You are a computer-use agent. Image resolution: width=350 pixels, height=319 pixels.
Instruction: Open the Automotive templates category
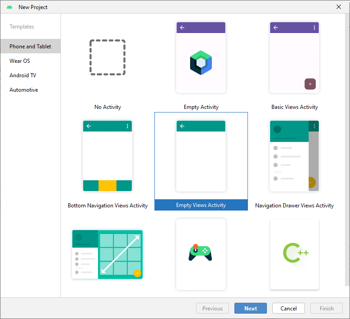pyautogui.click(x=30, y=90)
